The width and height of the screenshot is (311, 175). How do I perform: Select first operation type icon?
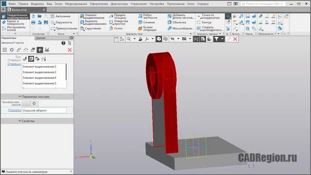point(25,59)
